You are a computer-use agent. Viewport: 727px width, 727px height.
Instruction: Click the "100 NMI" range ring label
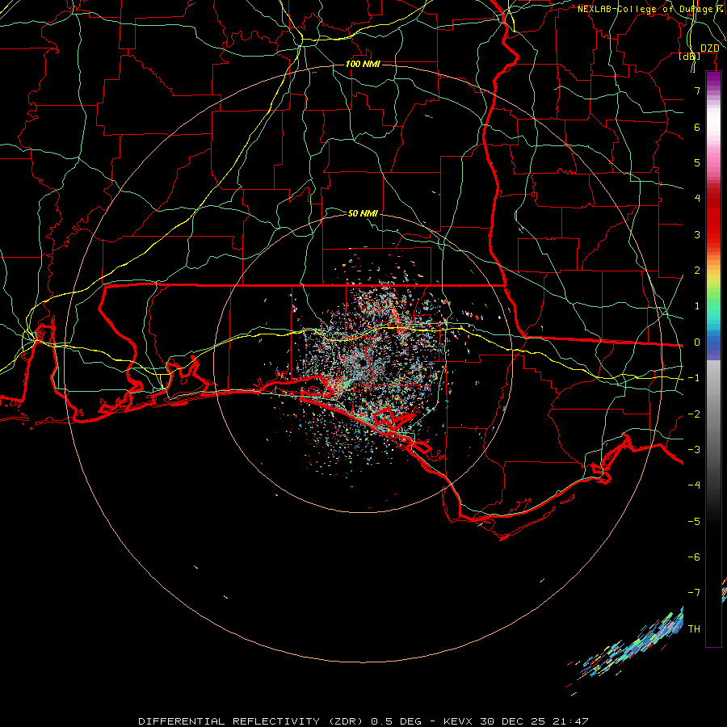[363, 64]
